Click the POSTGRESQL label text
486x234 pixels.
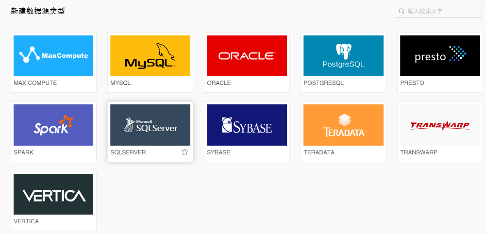(323, 83)
